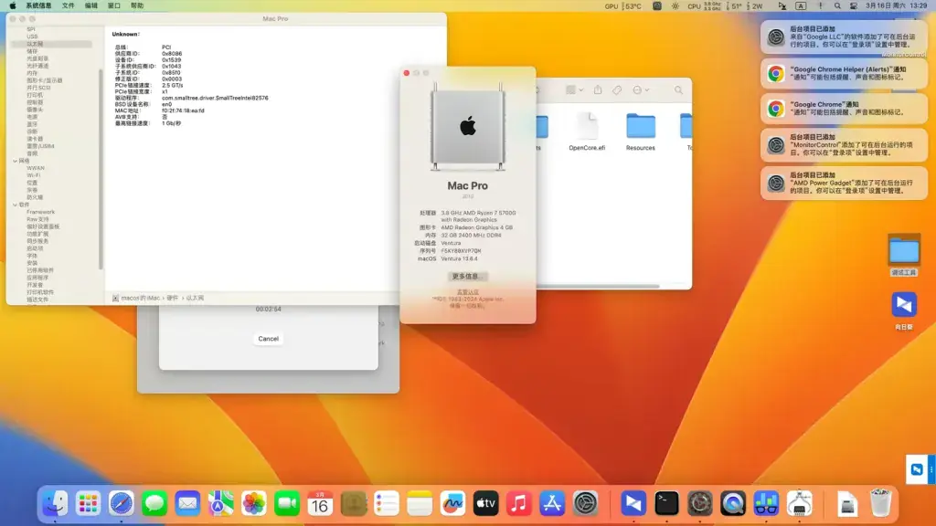Select Framework in the System Information sidebar
This screenshot has height=526, width=936.
pyautogui.click(x=40, y=212)
